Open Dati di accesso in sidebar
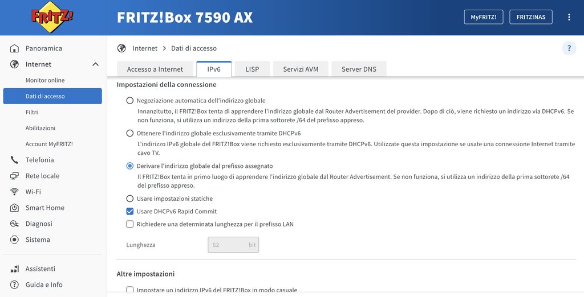The height and width of the screenshot is (297, 584). pyautogui.click(x=52, y=96)
